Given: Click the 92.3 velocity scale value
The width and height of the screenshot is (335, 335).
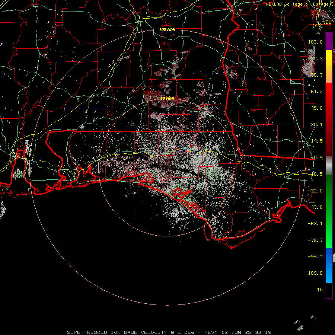Looking at the screenshot, I should pos(317,58).
